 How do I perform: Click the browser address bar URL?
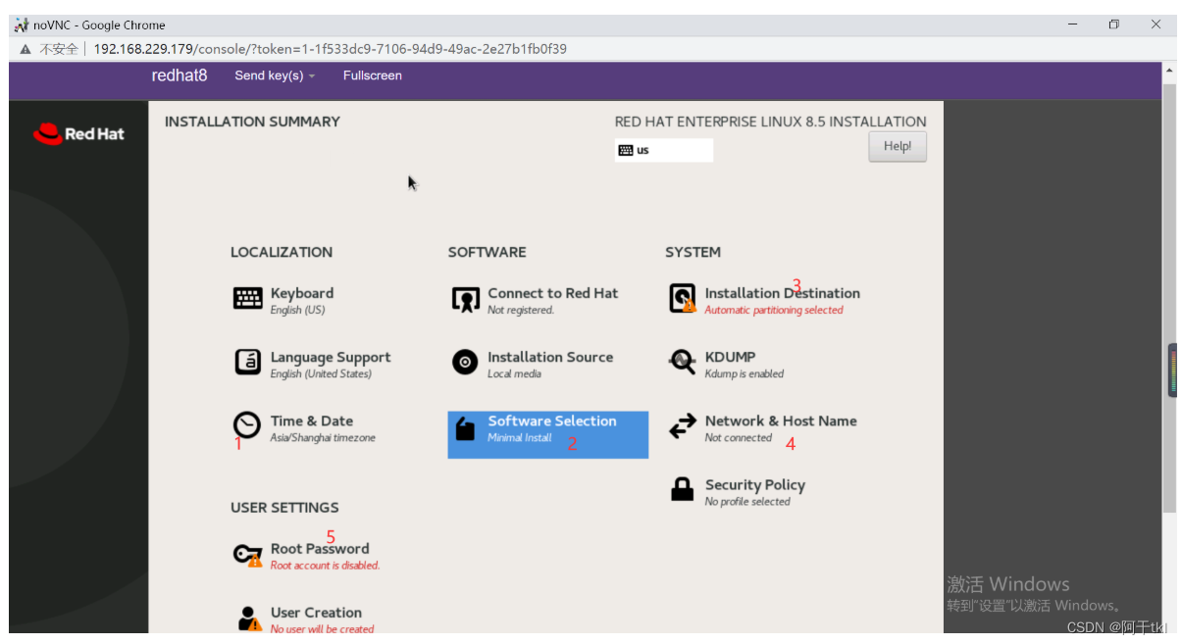(x=331, y=49)
